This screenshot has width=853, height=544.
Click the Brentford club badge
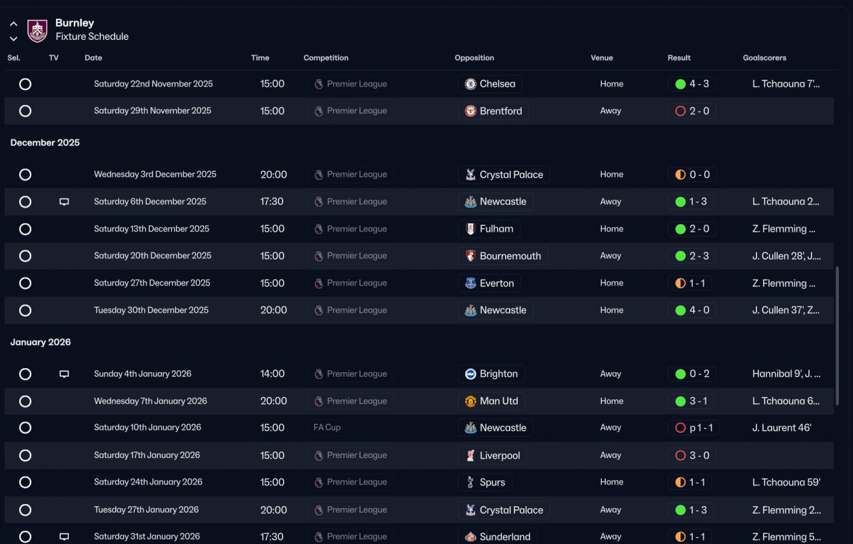470,111
